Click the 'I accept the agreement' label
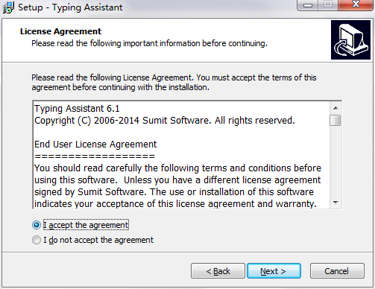375x289 pixels. point(86,225)
